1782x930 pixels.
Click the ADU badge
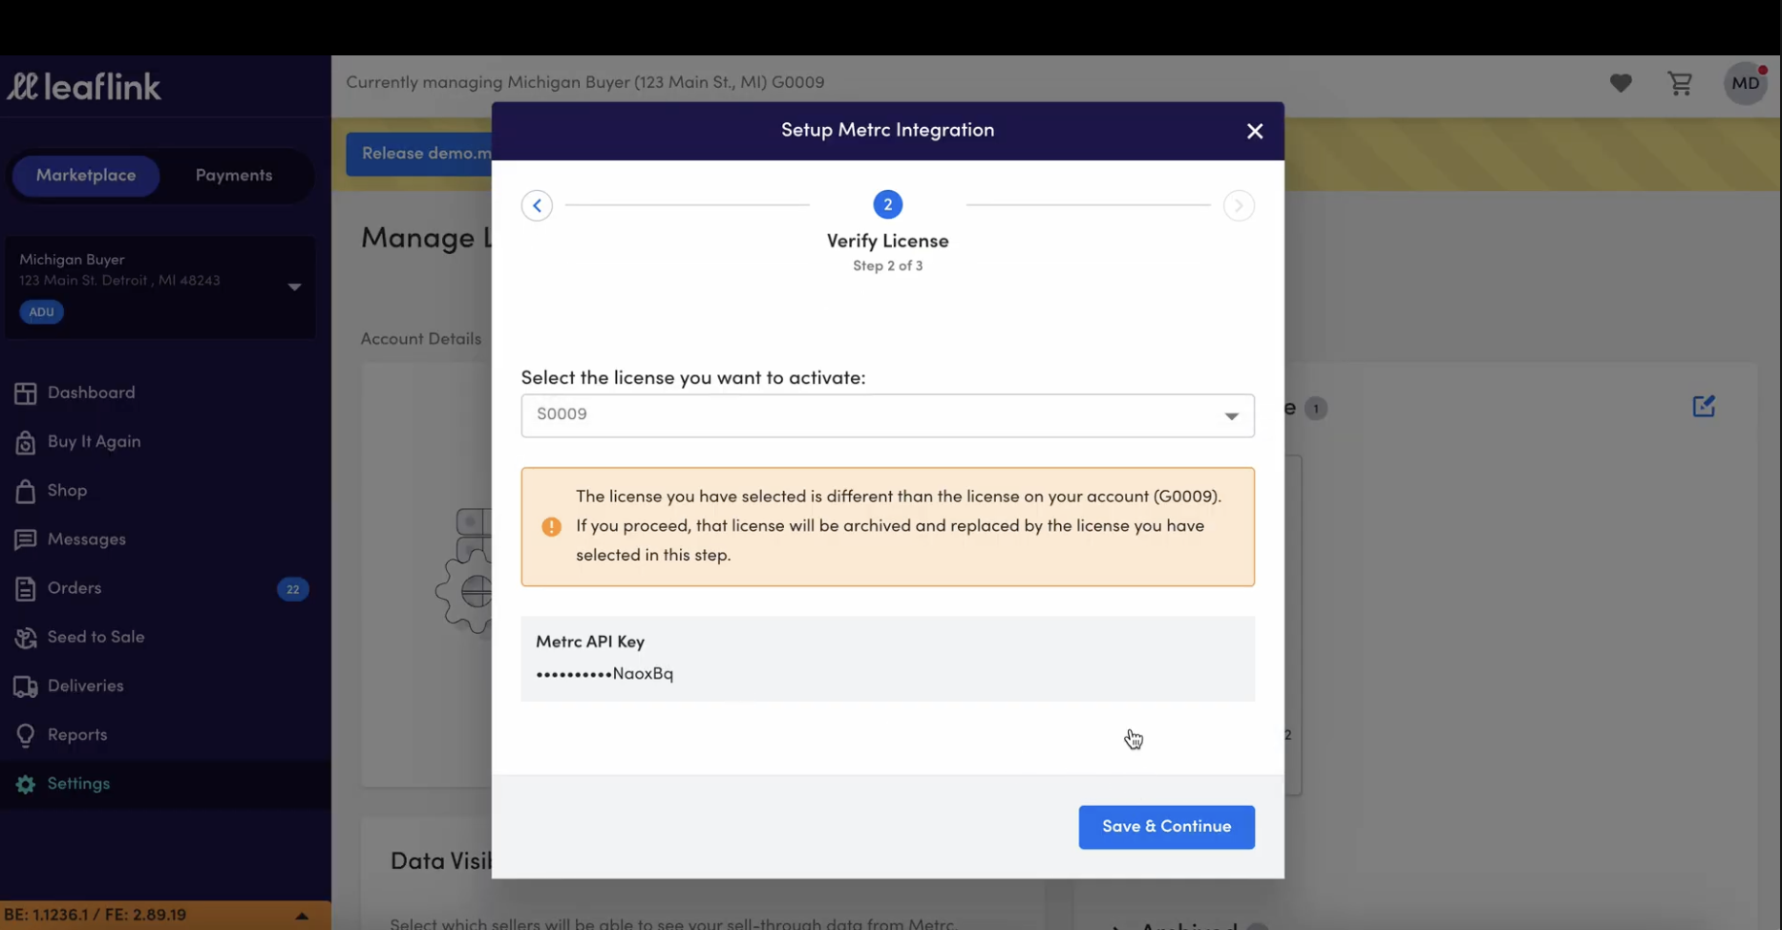point(41,312)
